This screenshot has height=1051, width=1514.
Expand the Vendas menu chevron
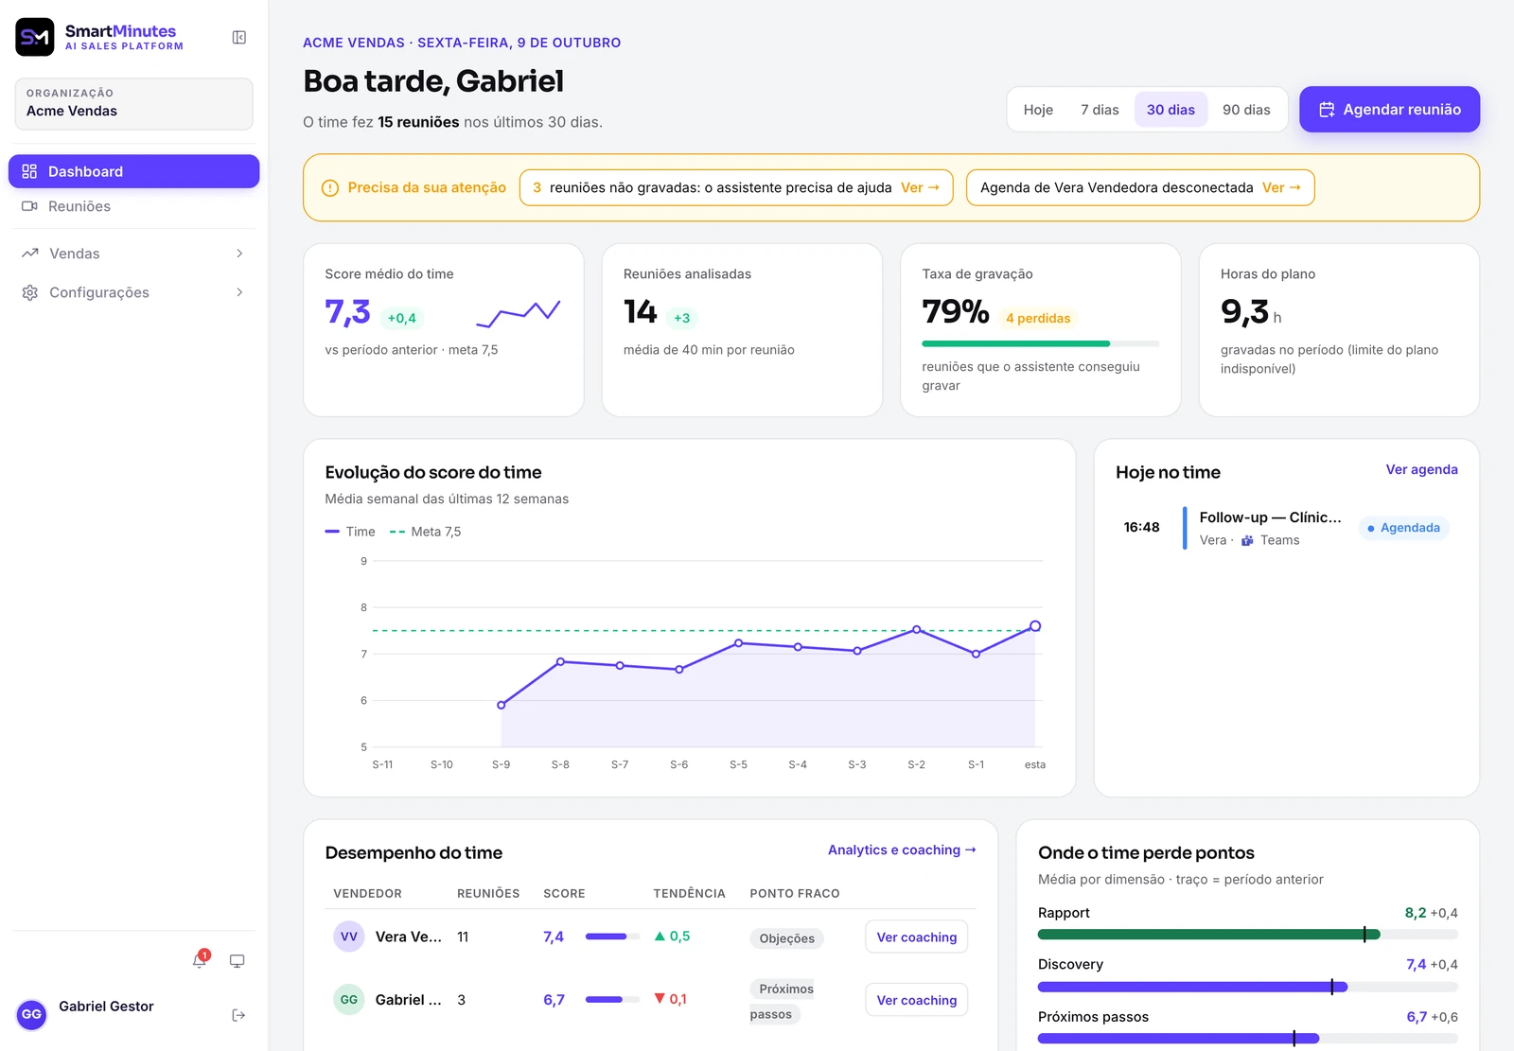coord(239,254)
